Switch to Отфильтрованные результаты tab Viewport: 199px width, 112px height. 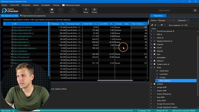(33, 16)
